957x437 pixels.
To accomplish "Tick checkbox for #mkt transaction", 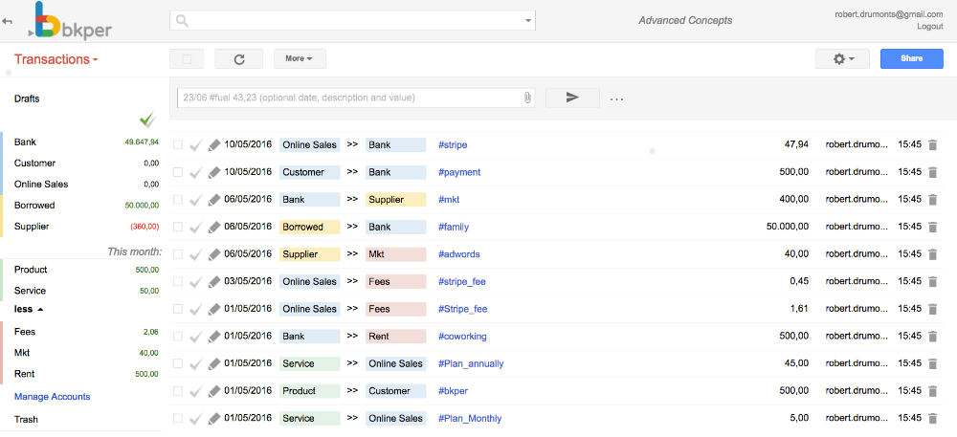I will tap(178, 199).
